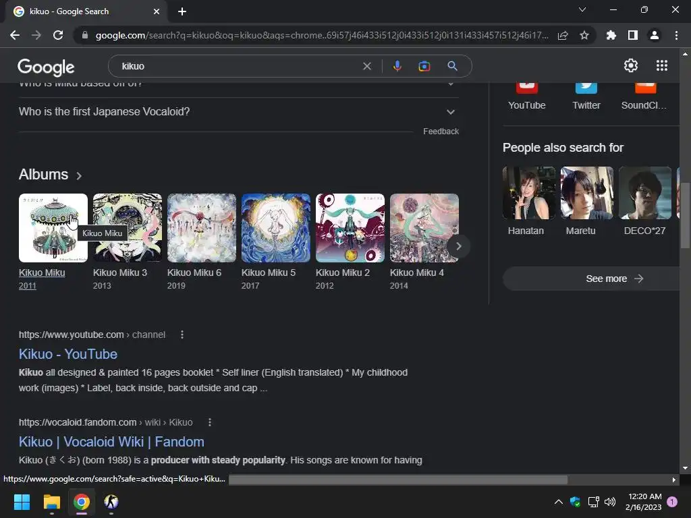Search by image with Google Lens
Viewport: 691px width, 518px height.
click(424, 66)
